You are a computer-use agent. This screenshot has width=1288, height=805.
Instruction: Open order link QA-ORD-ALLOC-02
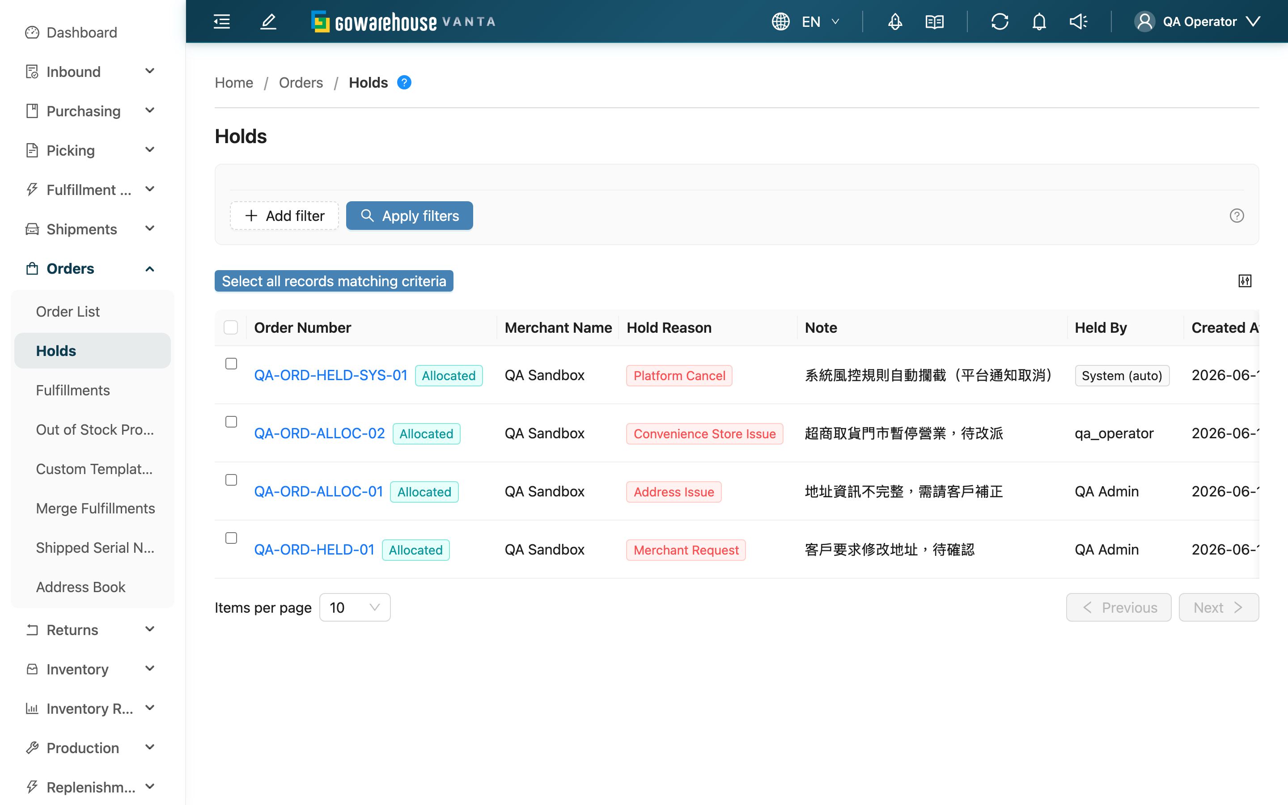(319, 433)
